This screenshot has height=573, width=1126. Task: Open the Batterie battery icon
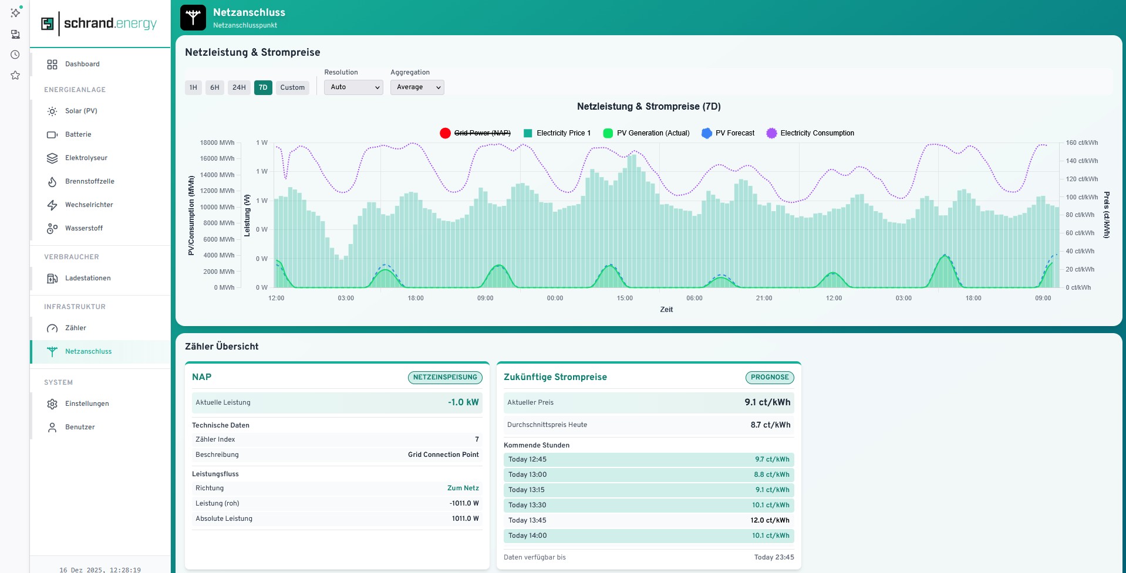point(52,134)
